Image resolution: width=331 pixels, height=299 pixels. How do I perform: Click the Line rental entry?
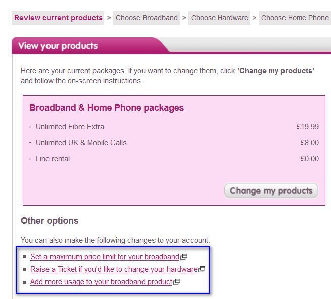coord(53,159)
